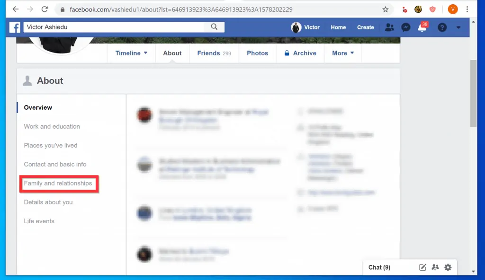This screenshot has height=280, width=485.
Task: Switch to the Photos tab
Action: pos(257,53)
